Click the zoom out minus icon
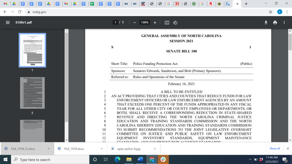 135,23
